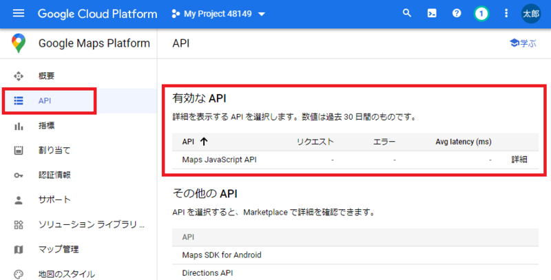Screen dimensions: 551x280
Task: Select Directions API from other APIs
Action: coord(207,273)
